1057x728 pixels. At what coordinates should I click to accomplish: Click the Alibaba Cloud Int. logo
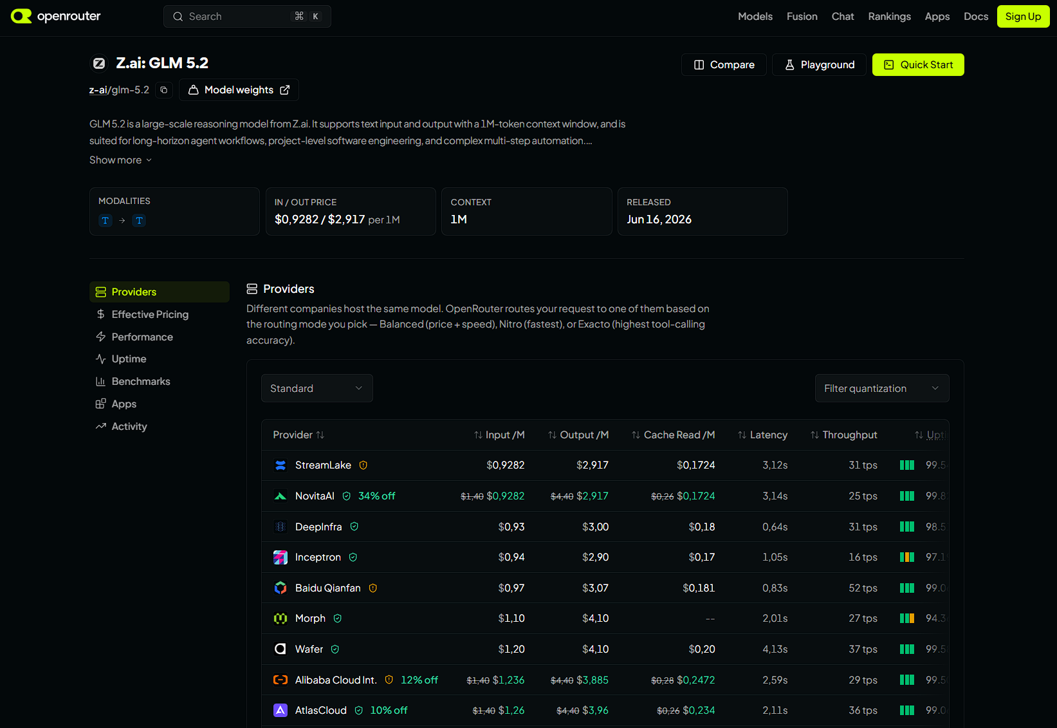pyautogui.click(x=280, y=680)
